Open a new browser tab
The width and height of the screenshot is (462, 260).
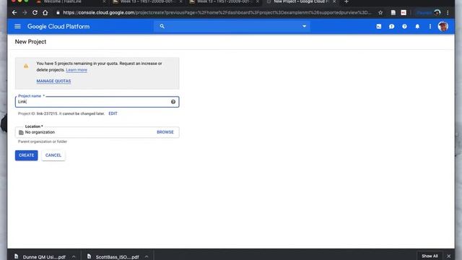pos(346,1)
